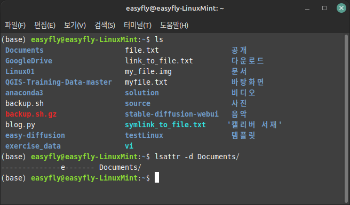This screenshot has height=205, width=350.
Task: Open the 파일(F) menu
Action: tap(15, 25)
